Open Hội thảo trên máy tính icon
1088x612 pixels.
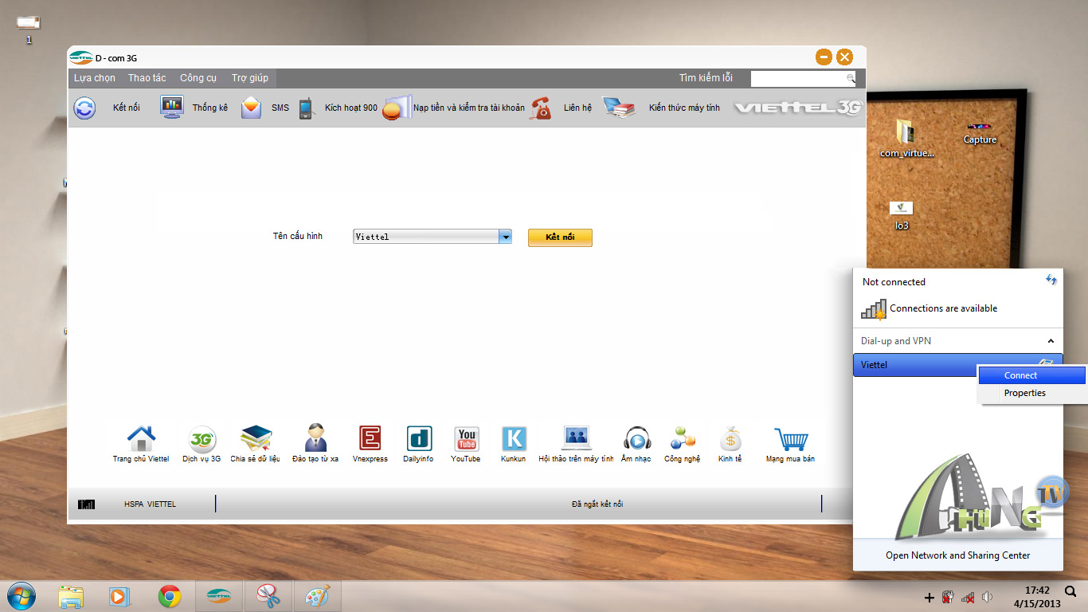click(577, 438)
